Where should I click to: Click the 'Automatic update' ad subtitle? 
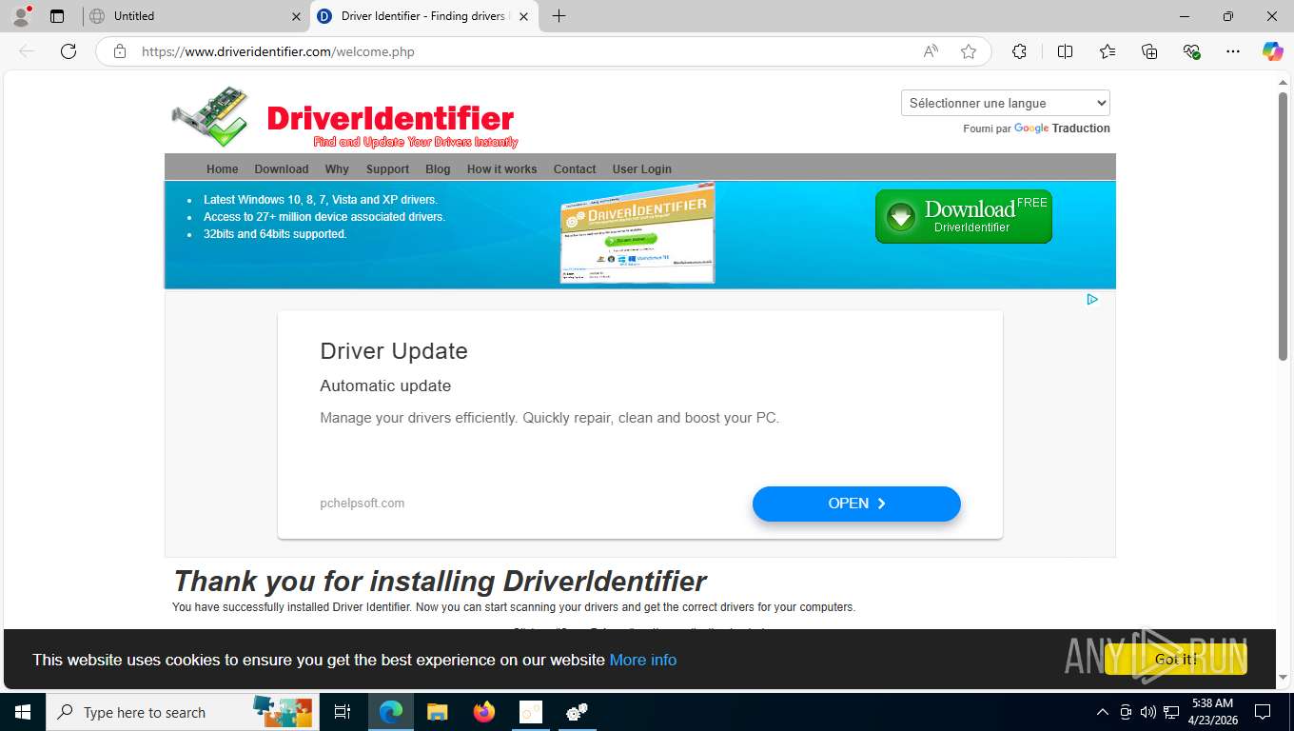(385, 385)
